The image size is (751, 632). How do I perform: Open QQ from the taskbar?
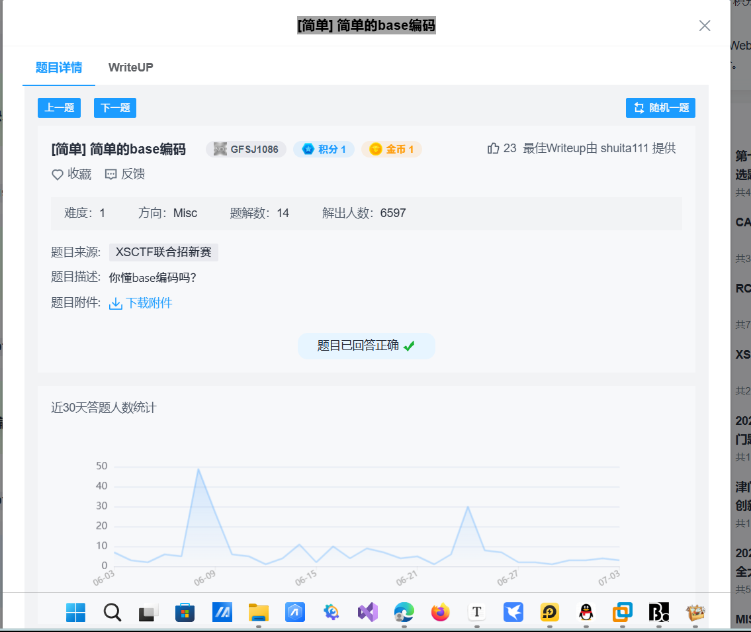pyautogui.click(x=586, y=613)
